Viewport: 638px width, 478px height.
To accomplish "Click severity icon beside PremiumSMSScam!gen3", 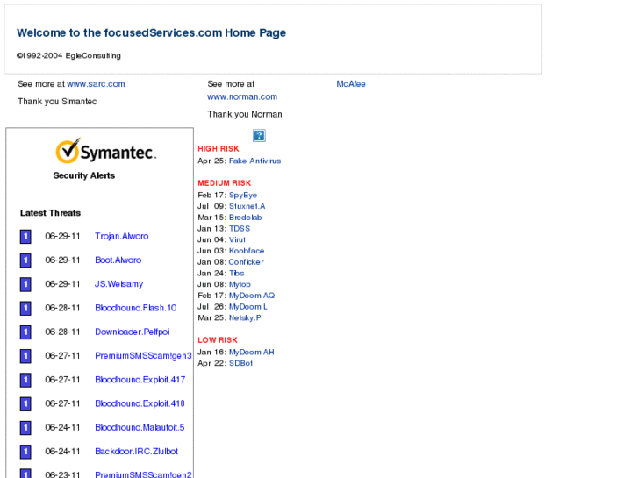I will point(25,356).
